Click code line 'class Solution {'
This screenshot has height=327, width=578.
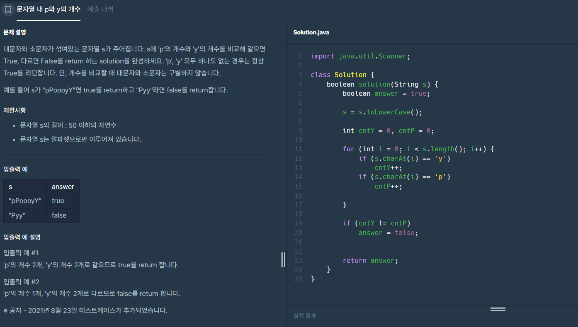click(342, 75)
